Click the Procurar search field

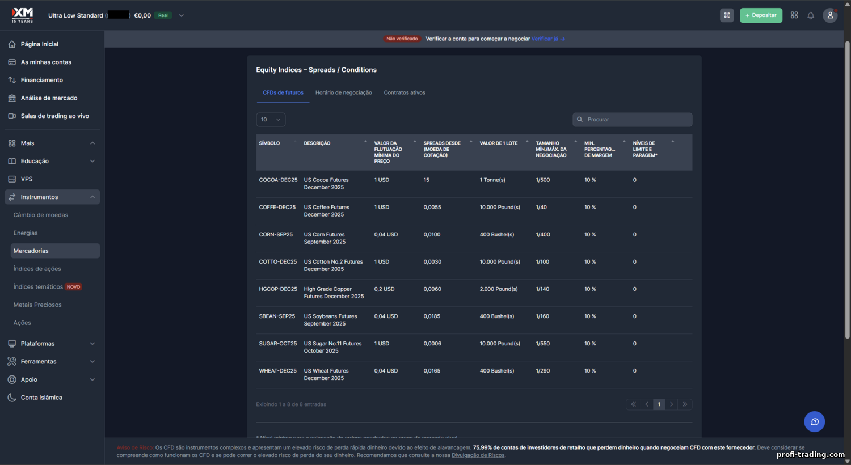click(633, 120)
